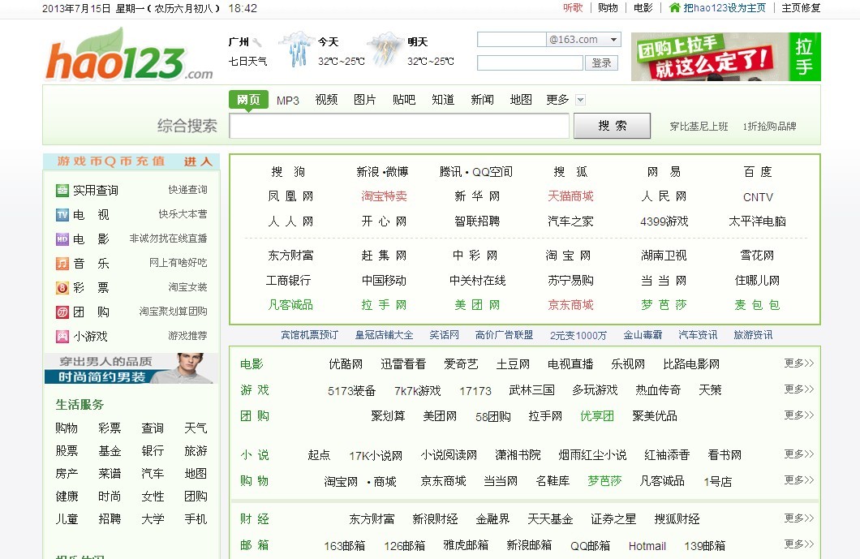Switch to the 贴吧 search tab
The height and width of the screenshot is (559, 860).
point(404,100)
